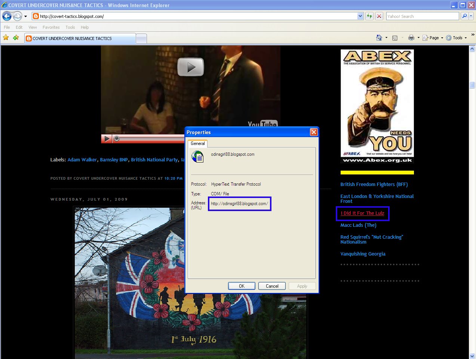This screenshot has height=359, width=476.
Task: Stop loading with the red X icon
Action: tap(379, 16)
